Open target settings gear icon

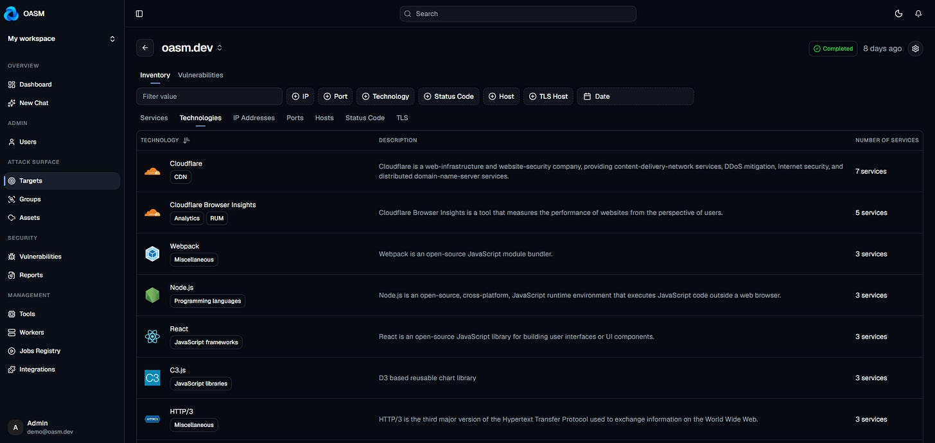click(916, 48)
